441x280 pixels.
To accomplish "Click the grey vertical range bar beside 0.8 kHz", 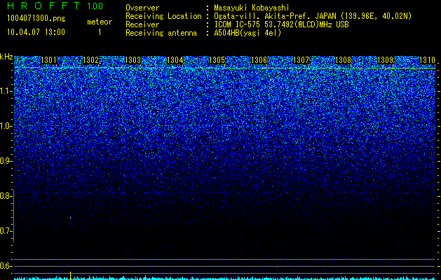I will pos(14,216).
